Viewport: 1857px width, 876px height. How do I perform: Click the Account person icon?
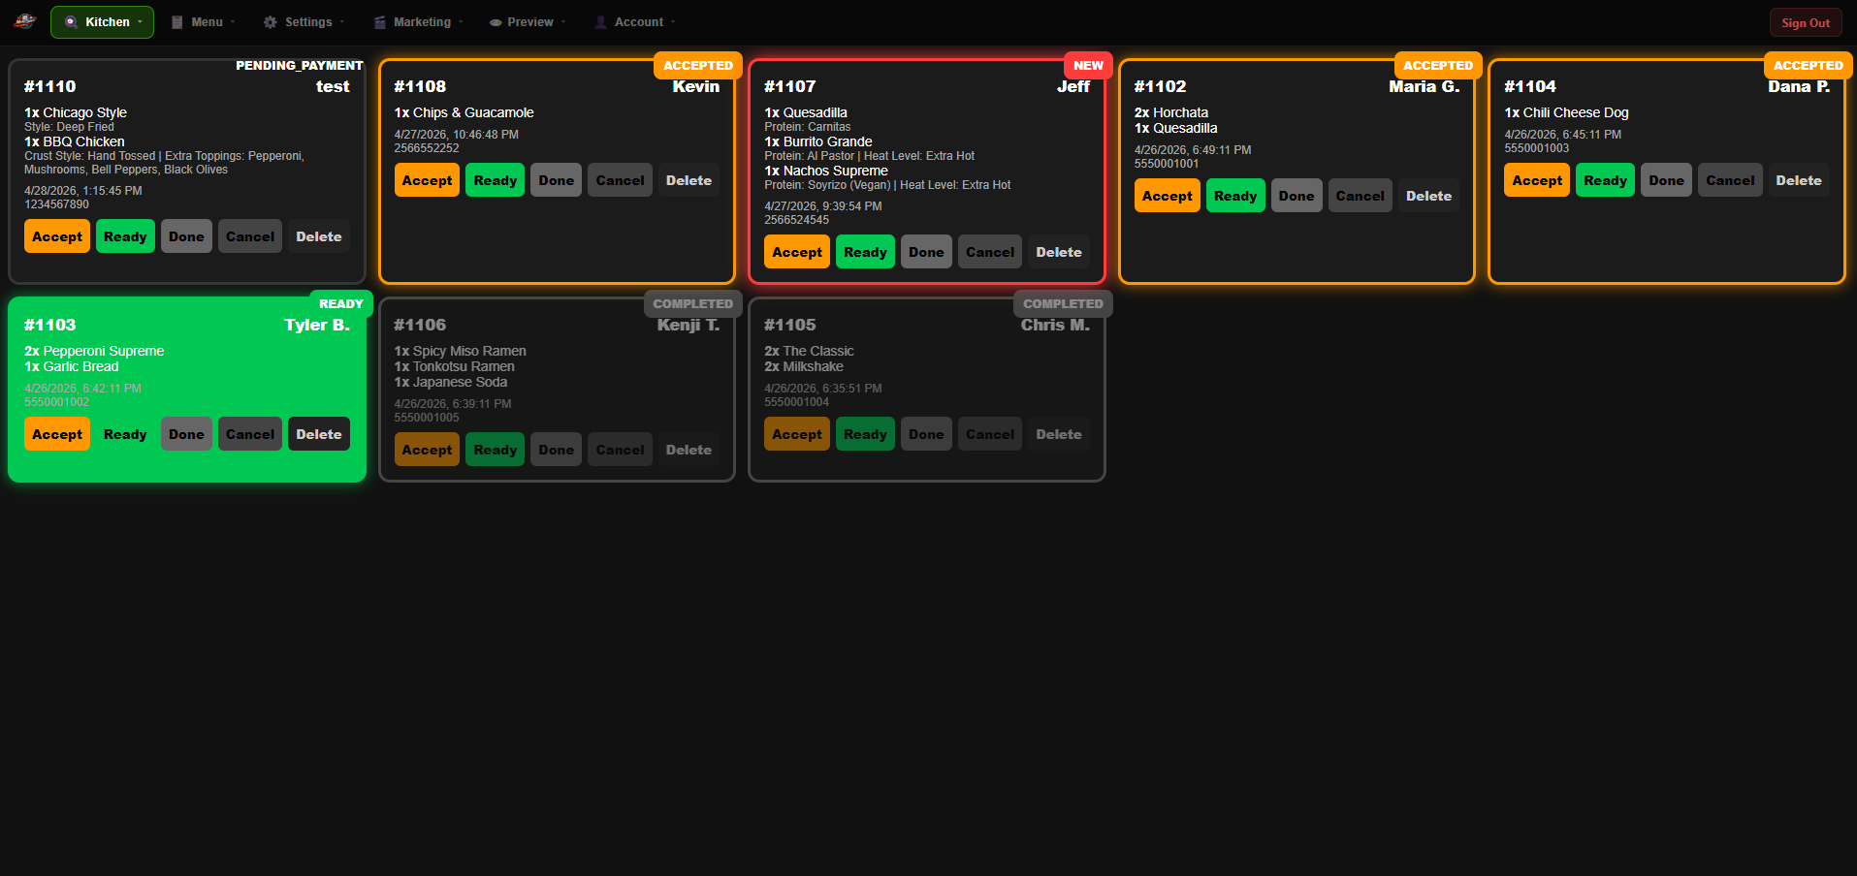(601, 22)
